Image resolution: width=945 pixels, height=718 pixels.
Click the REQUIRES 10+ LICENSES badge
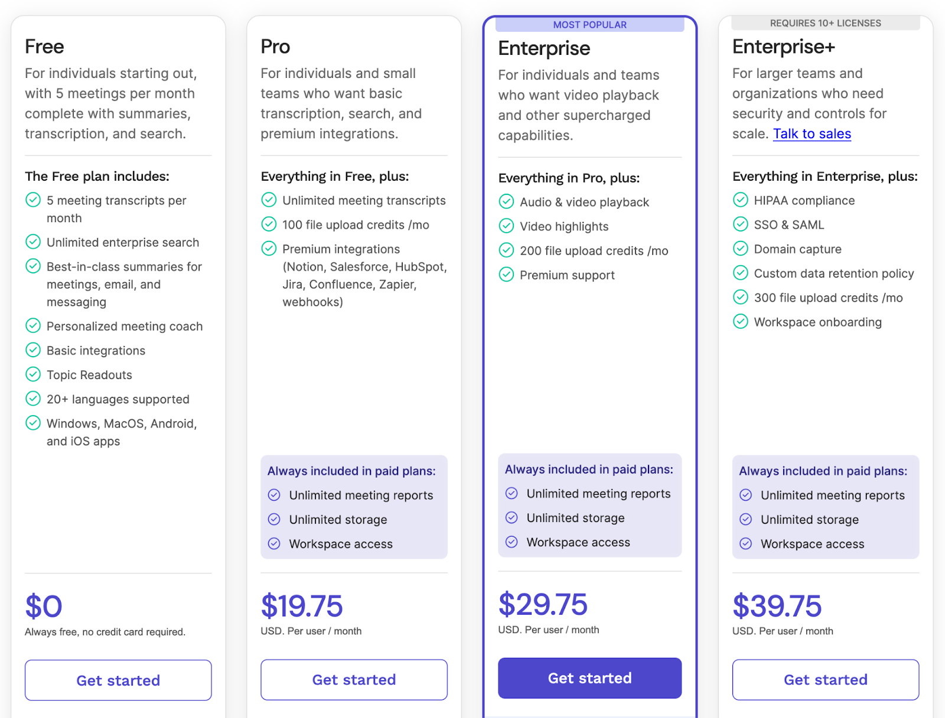coord(825,23)
